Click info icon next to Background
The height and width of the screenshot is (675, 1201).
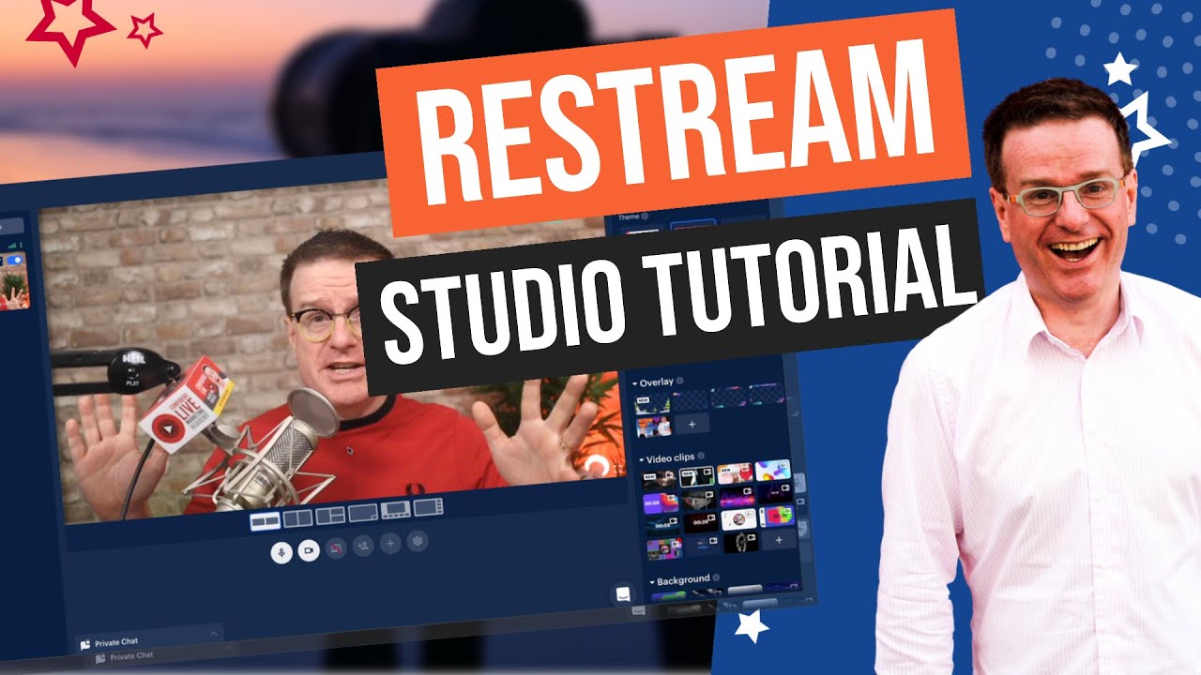point(716,577)
